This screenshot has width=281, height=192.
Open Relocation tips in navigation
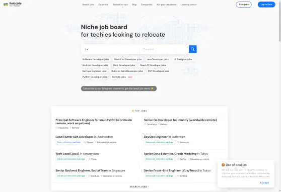point(120,5)
